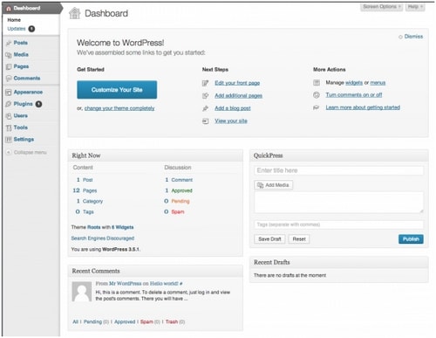Open the 12 Pages count link
Image resolution: width=436 pixels, height=338 pixels.
[85, 190]
